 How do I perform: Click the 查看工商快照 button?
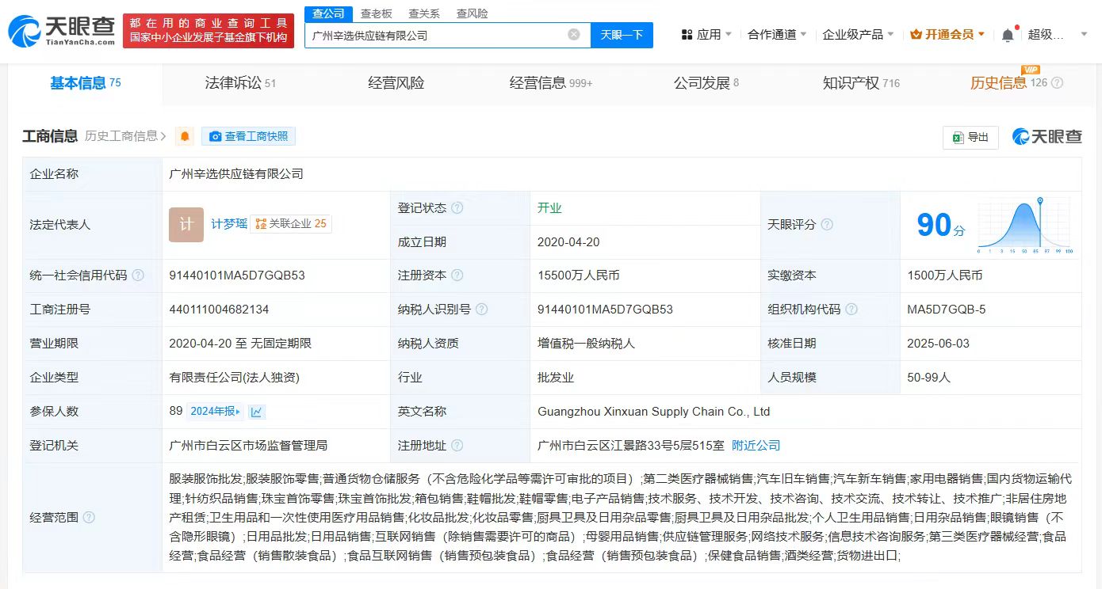click(x=248, y=136)
